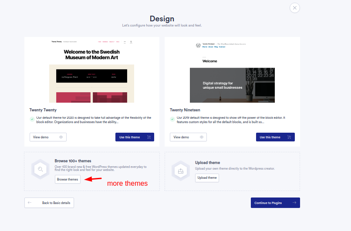Viewport: 351px width, 231px height.
Task: Click the hexagon upload icon for Upload theme
Action: [x=181, y=170]
